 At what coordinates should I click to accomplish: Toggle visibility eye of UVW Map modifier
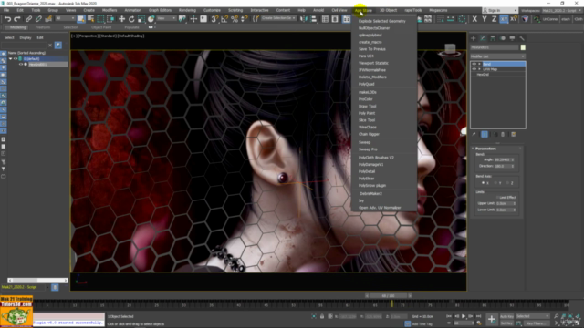474,69
